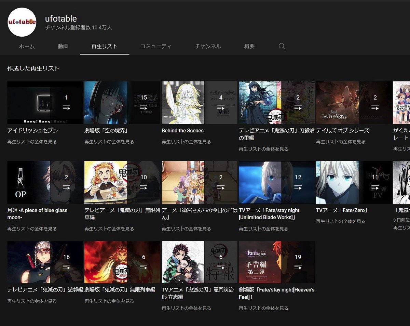Click the ufotable channel name
410x326 pixels.
61,19
